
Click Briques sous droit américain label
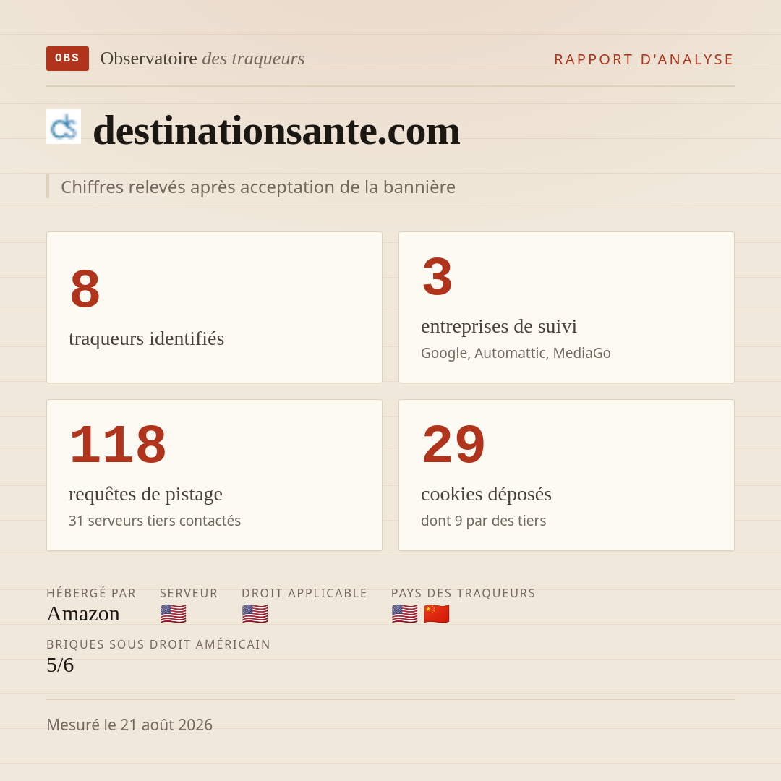[x=158, y=644]
